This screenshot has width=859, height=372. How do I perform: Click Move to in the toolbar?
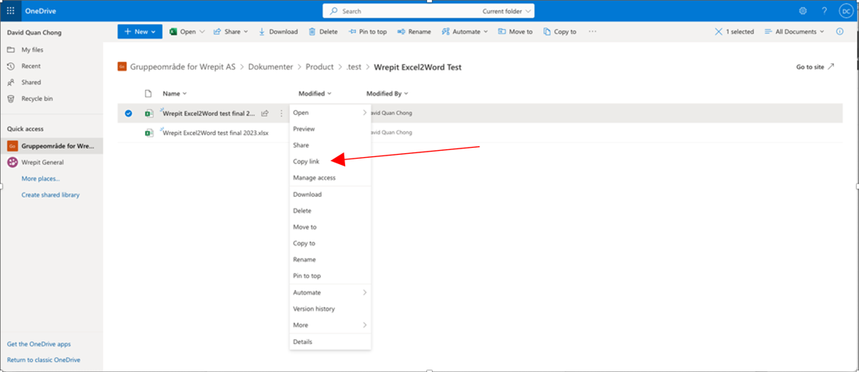click(x=515, y=32)
